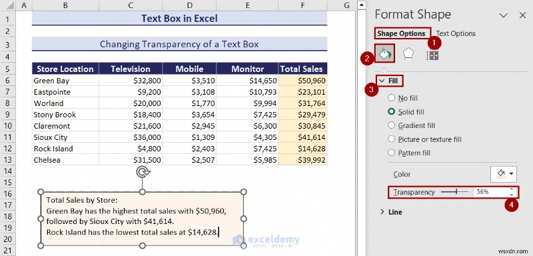Close the Format Shape pane
This screenshot has width=533, height=256.
(x=522, y=15)
